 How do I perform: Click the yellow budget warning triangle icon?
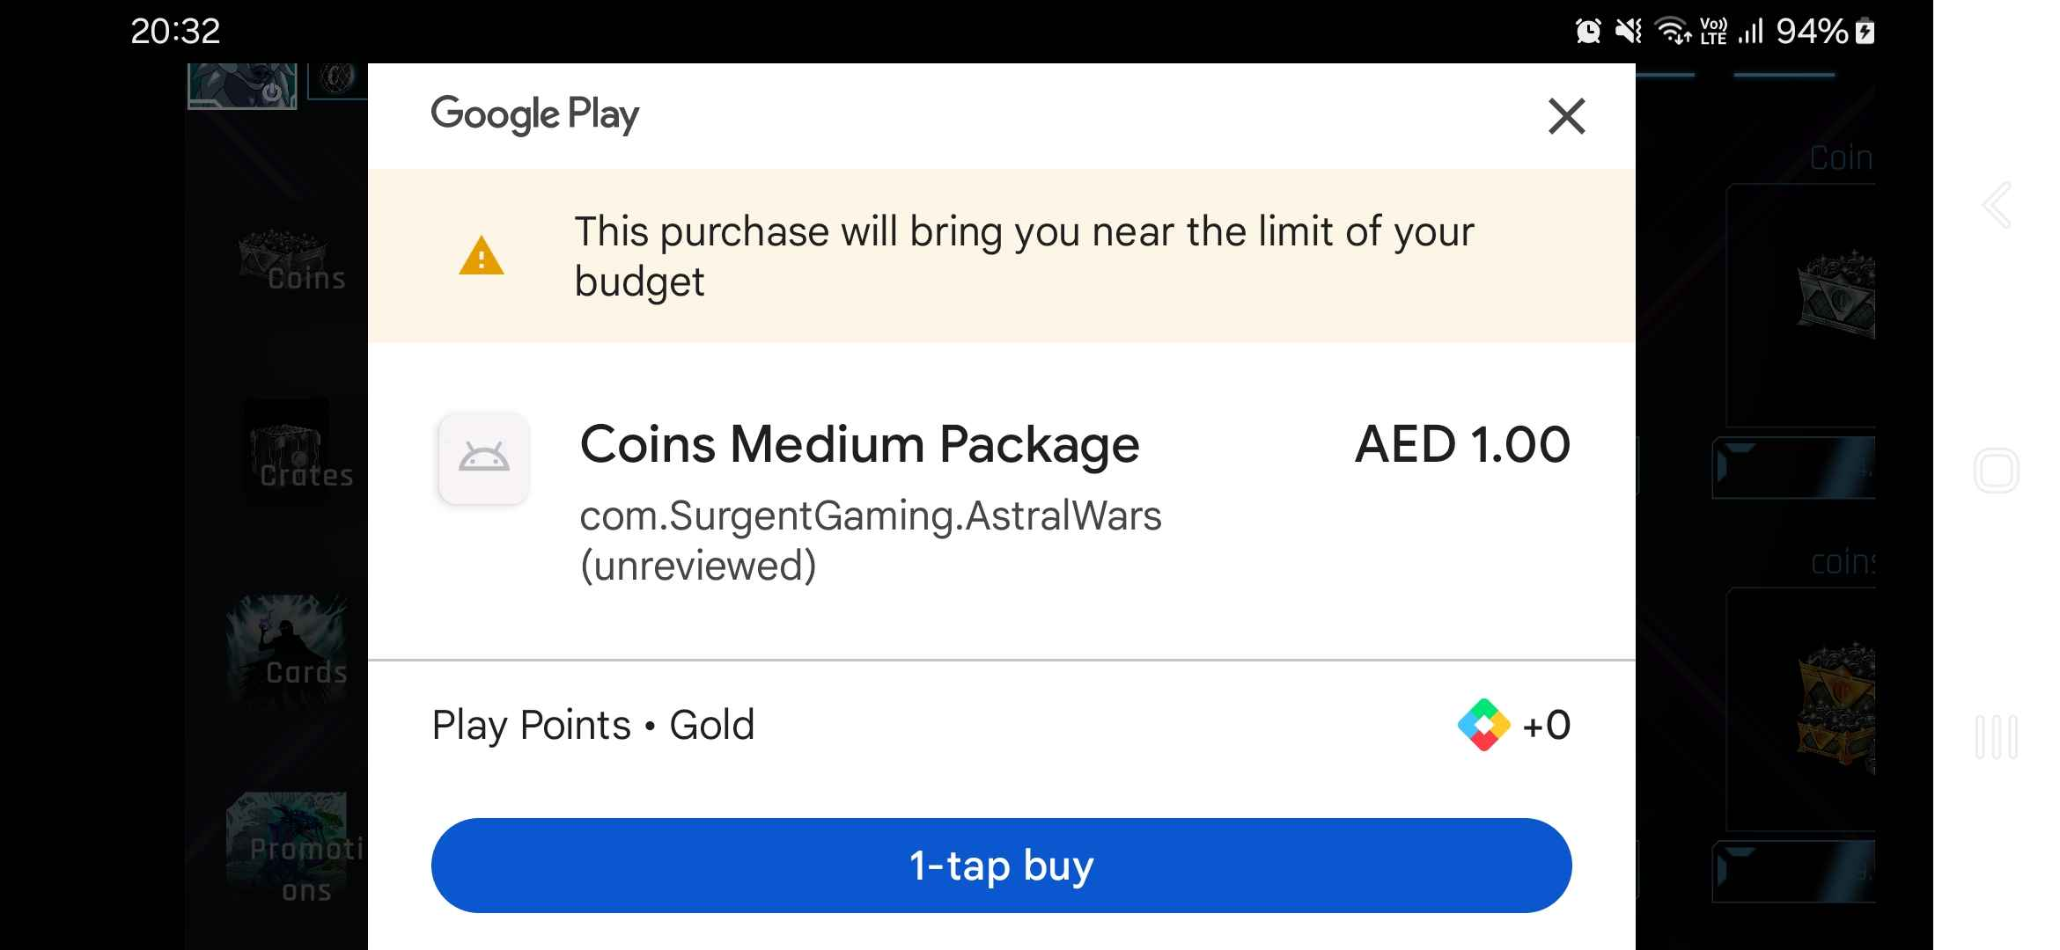[x=481, y=256]
